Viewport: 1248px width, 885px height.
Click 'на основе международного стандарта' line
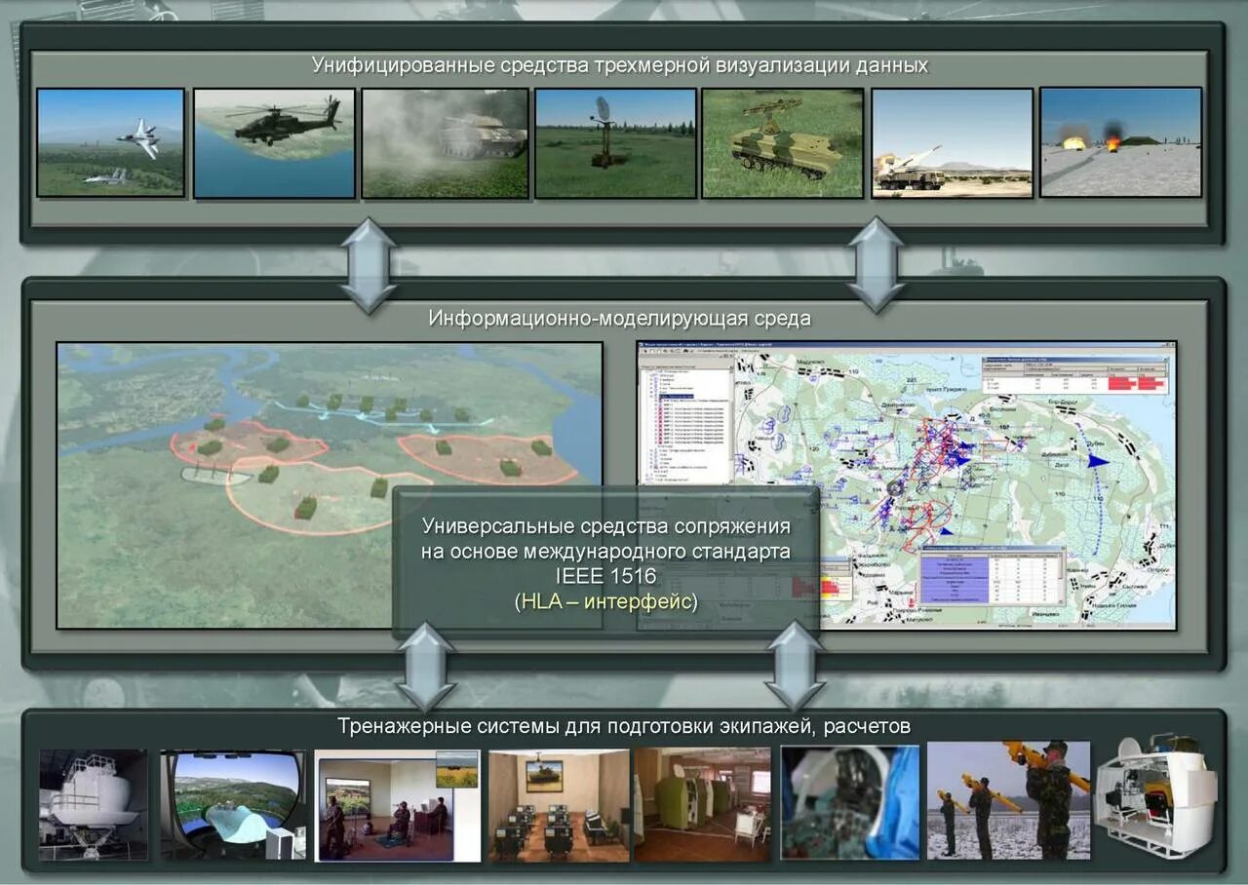coord(606,552)
